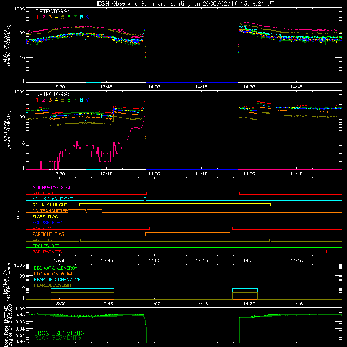Click the red BAD_PACKETS spike near 14:54

(x=326, y=252)
